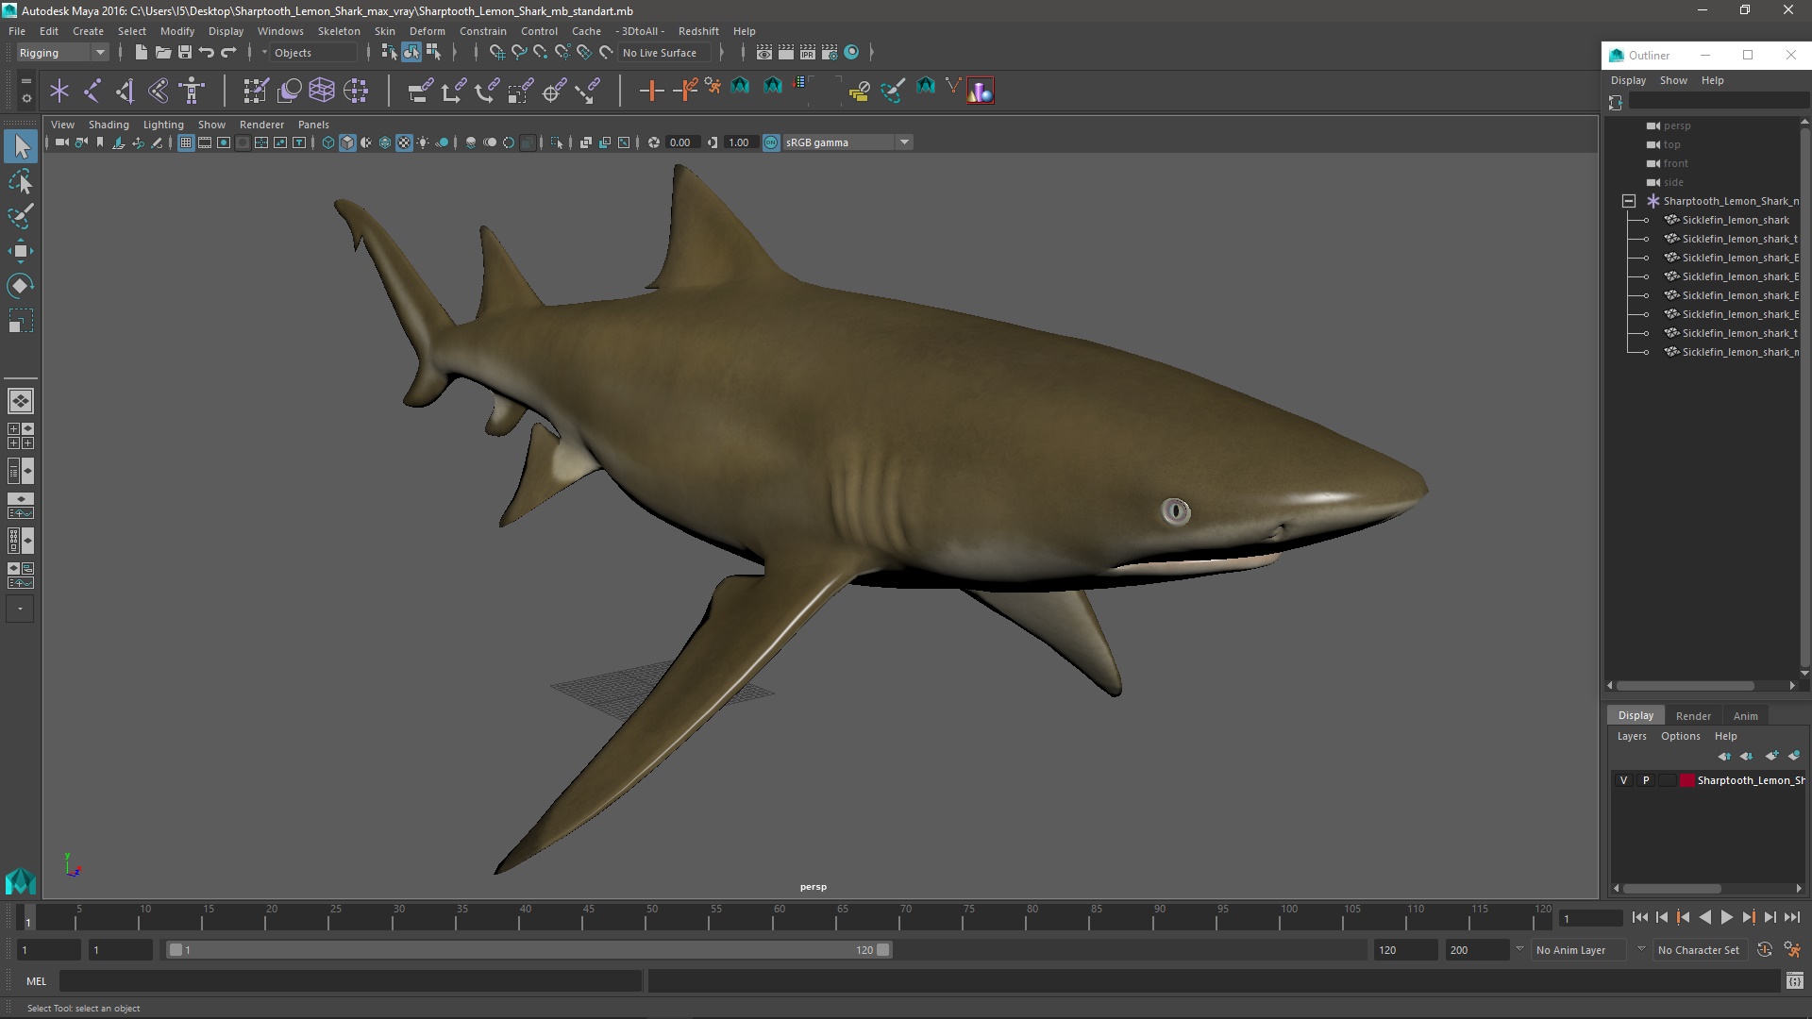Pick the Paint Selection tool
1812x1019 pixels.
tap(21, 216)
